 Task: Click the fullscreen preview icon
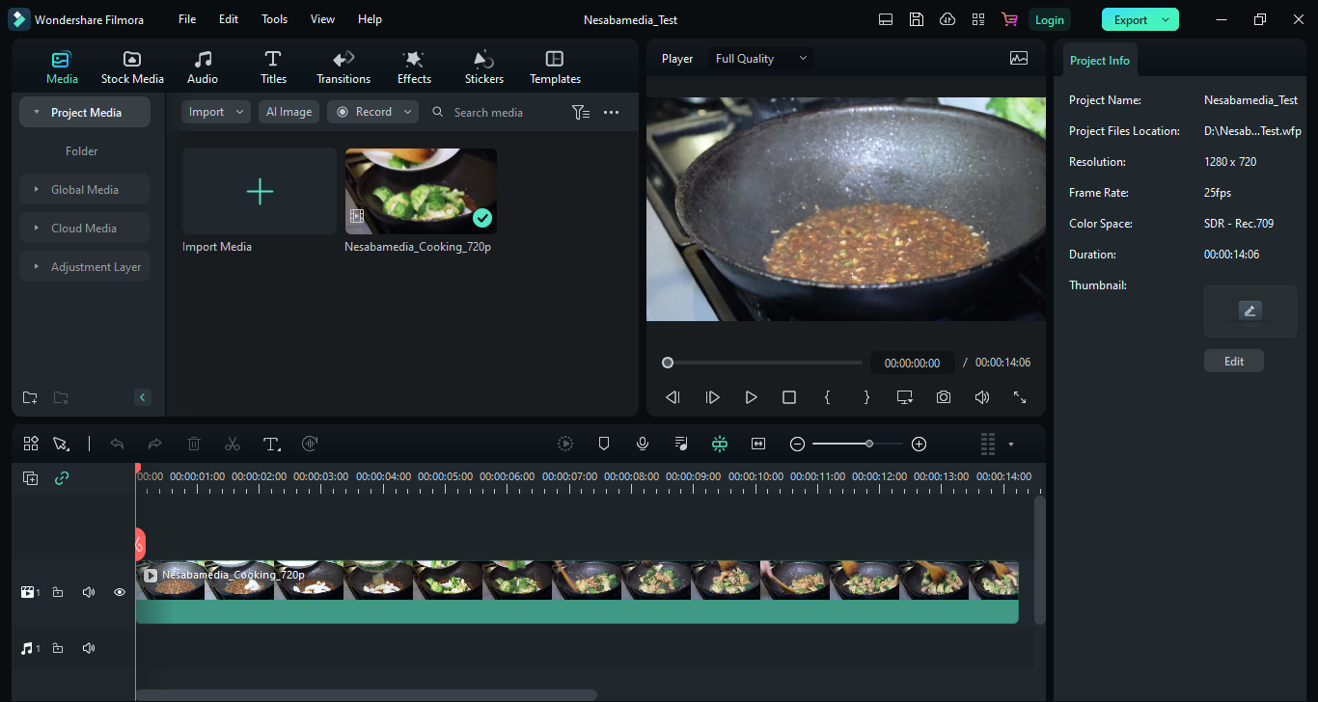pyautogui.click(x=1020, y=397)
